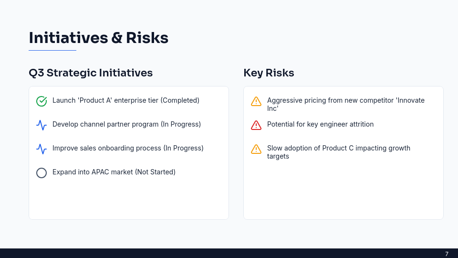Click the 'Initiatives & Risks' slide title
Image resolution: width=458 pixels, height=258 pixels.
coord(98,38)
